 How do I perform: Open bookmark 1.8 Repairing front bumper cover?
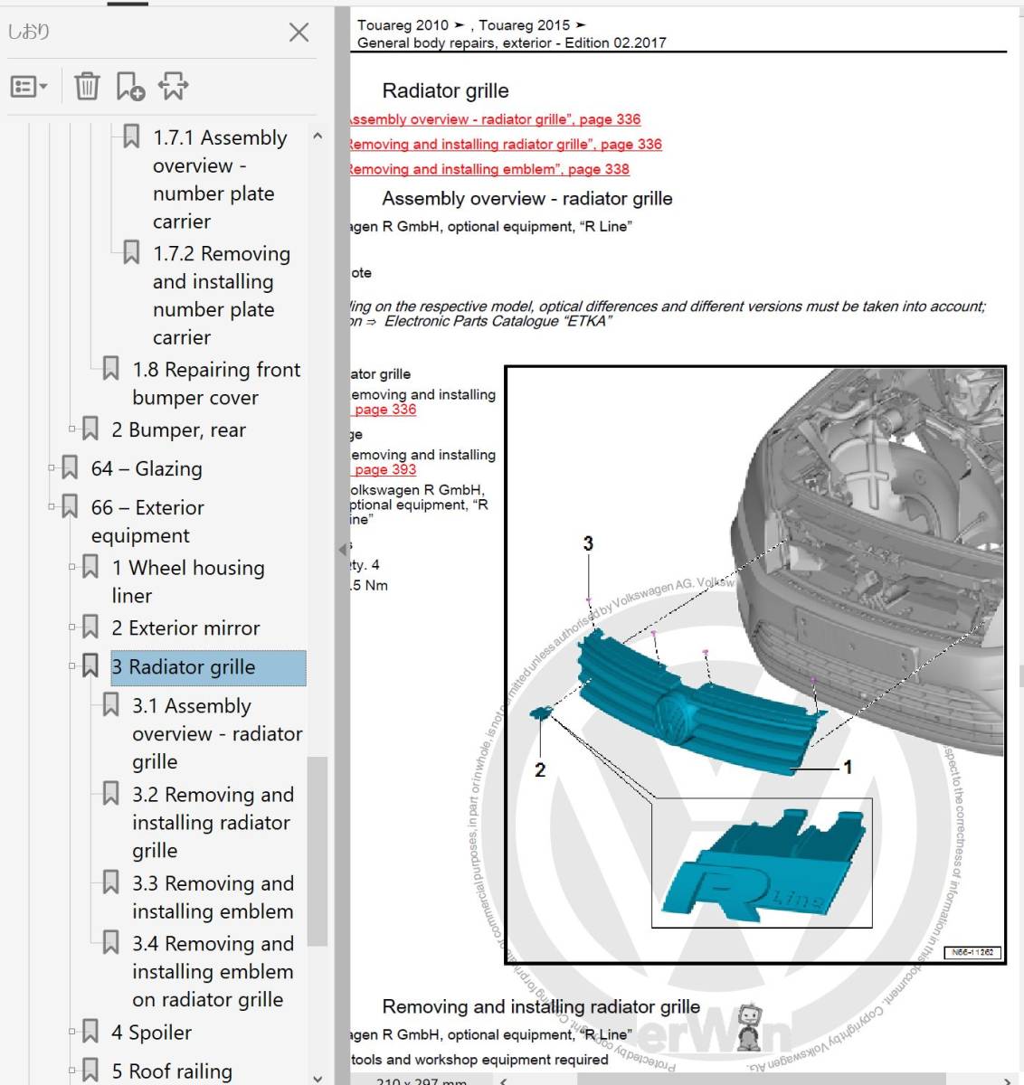tap(216, 383)
